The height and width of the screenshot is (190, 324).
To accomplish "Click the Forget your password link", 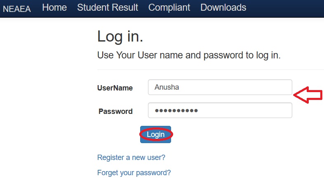I will tap(134, 173).
